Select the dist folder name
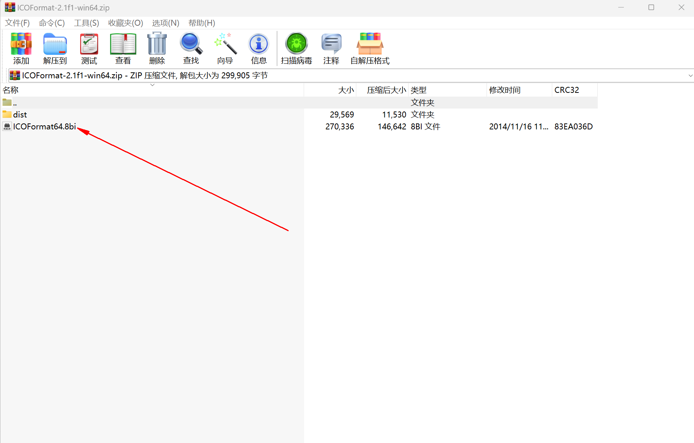694x443 pixels. click(20, 114)
